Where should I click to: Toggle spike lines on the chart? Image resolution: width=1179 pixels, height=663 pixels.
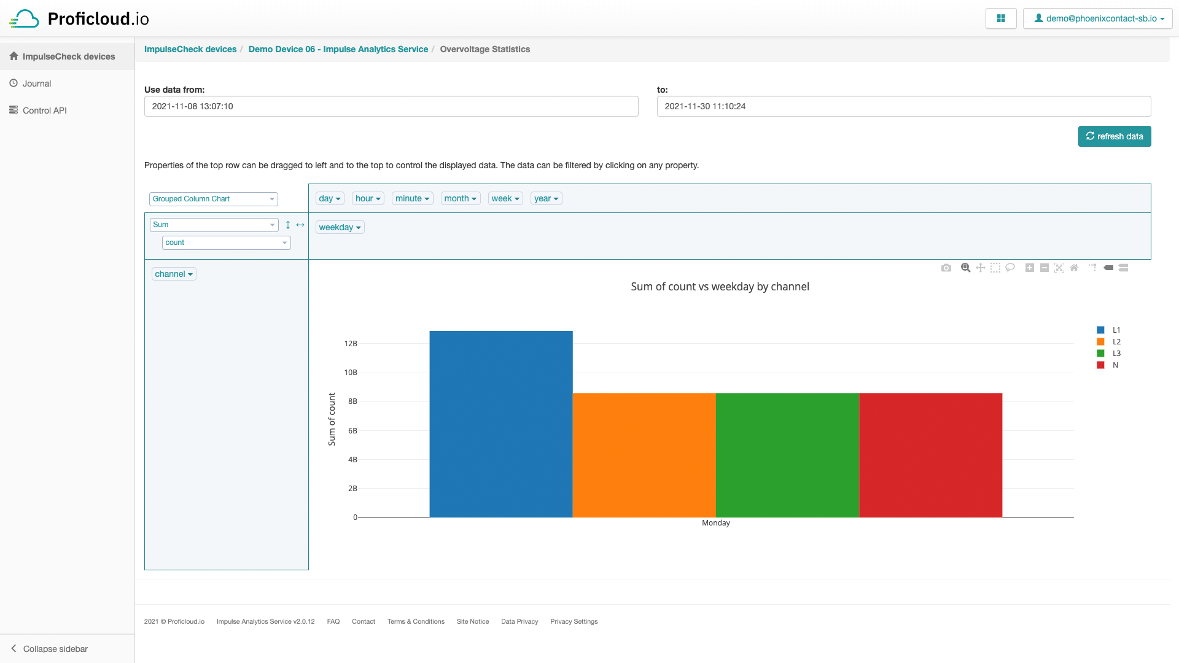click(x=1093, y=268)
